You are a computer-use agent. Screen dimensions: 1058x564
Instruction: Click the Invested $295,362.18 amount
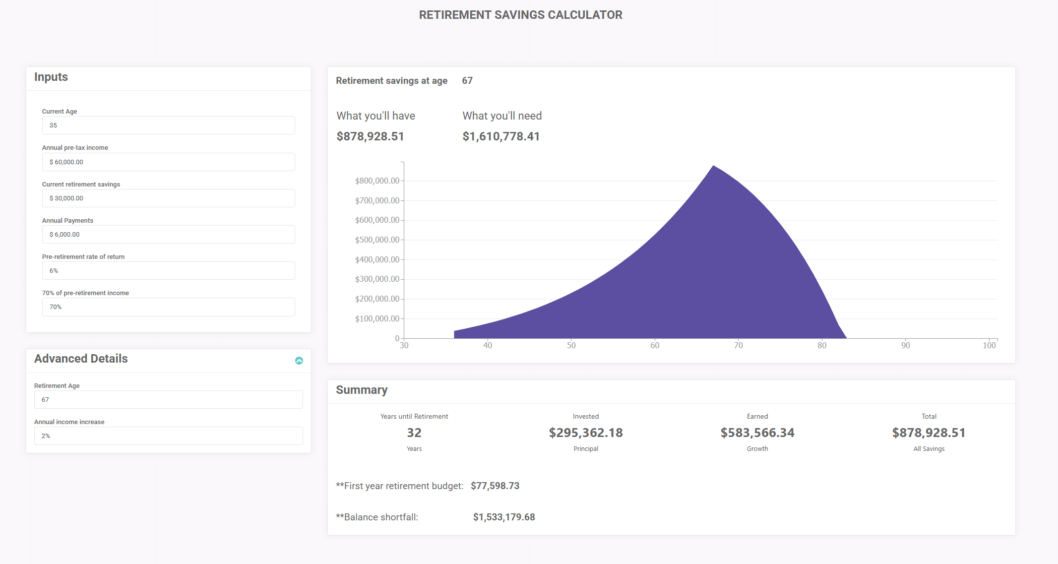point(586,433)
